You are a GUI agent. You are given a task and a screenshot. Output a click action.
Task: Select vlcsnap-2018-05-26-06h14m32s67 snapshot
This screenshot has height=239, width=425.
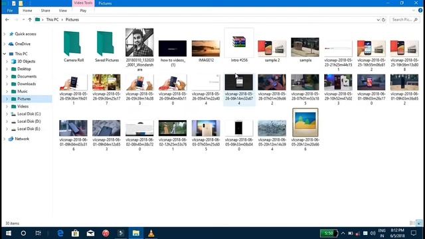(x=239, y=90)
